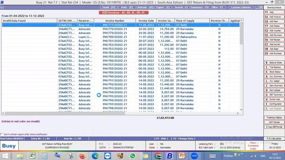Launch Excel from the taskbar

[33, 156]
